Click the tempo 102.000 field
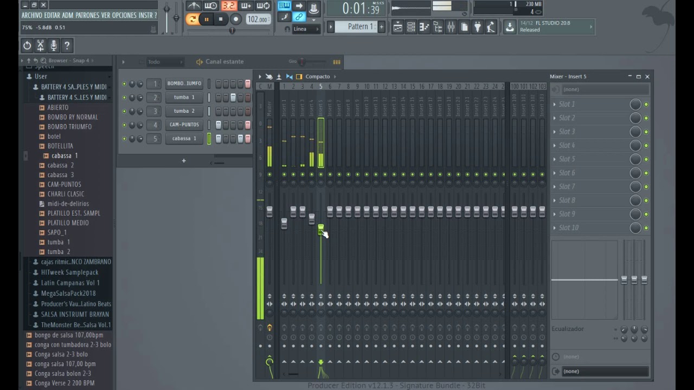The width and height of the screenshot is (694, 390). point(258,19)
